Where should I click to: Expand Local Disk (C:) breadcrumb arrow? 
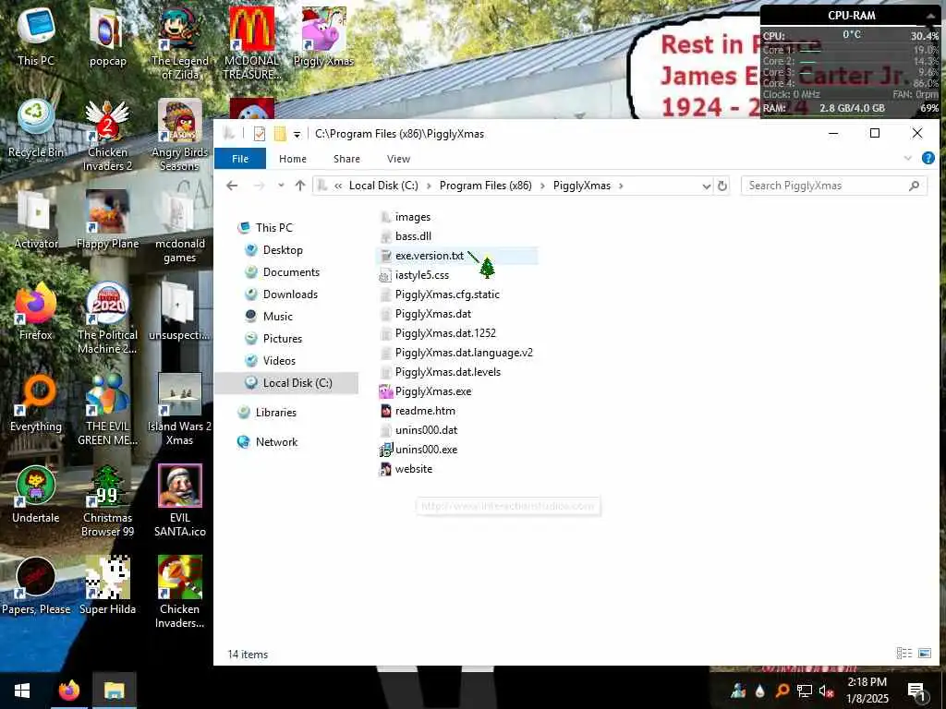(429, 186)
